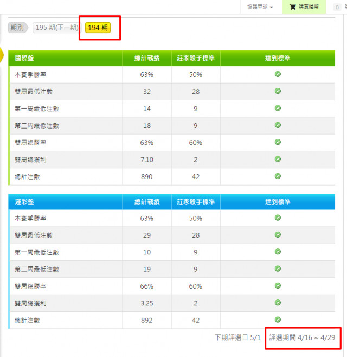Click the 下期評選日 5/1 text
The height and width of the screenshot is (357, 347).
tap(237, 337)
